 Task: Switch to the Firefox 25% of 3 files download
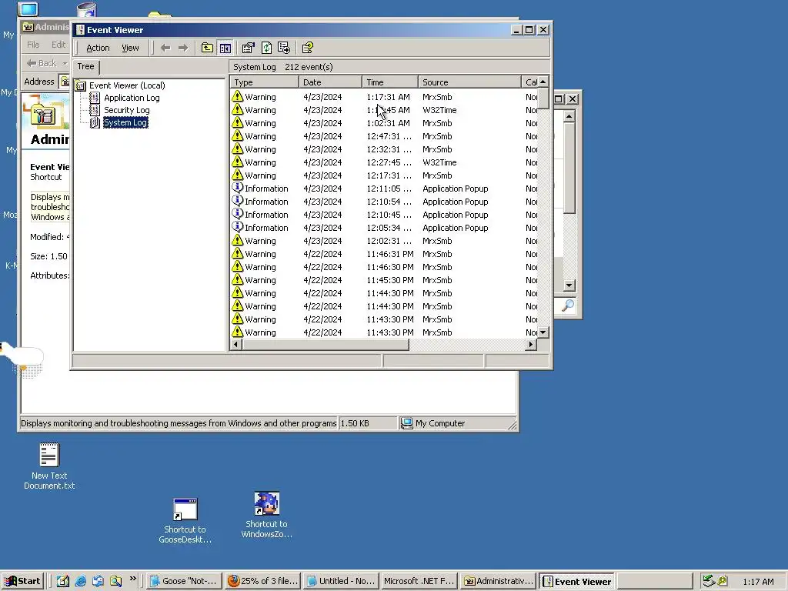[263, 581]
